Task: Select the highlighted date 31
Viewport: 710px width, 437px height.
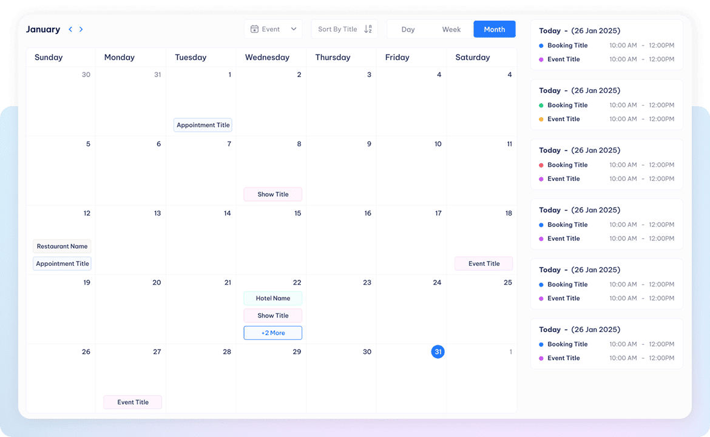Action: (438, 352)
